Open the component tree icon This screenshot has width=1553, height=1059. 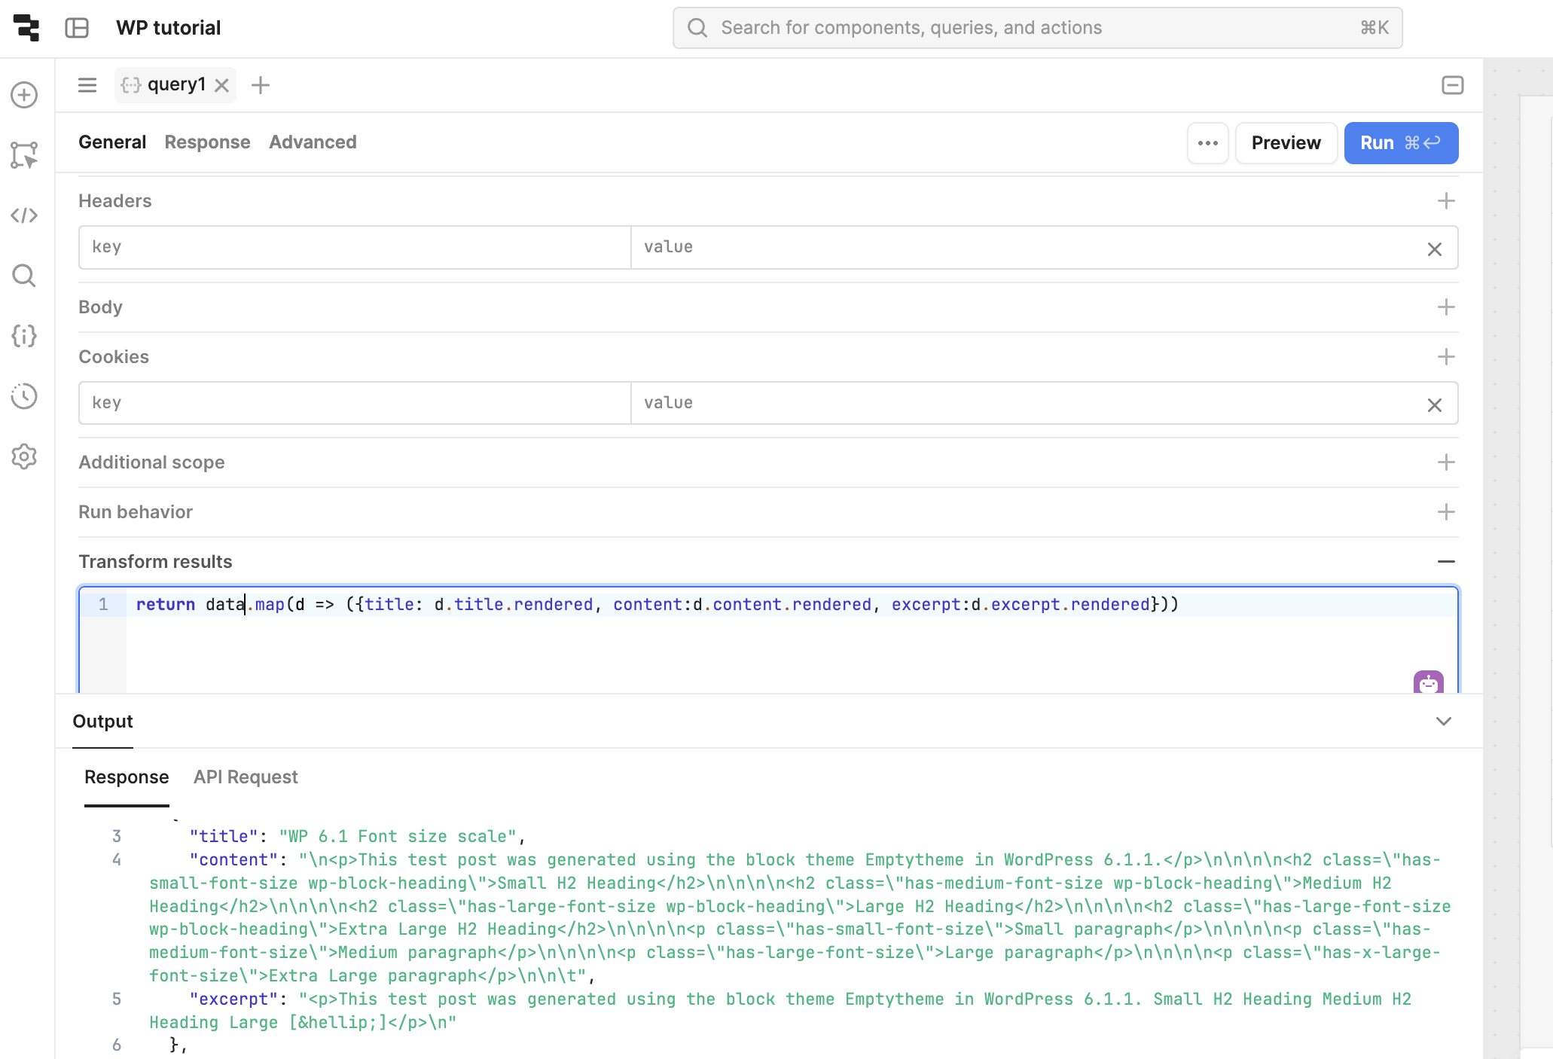point(24,155)
